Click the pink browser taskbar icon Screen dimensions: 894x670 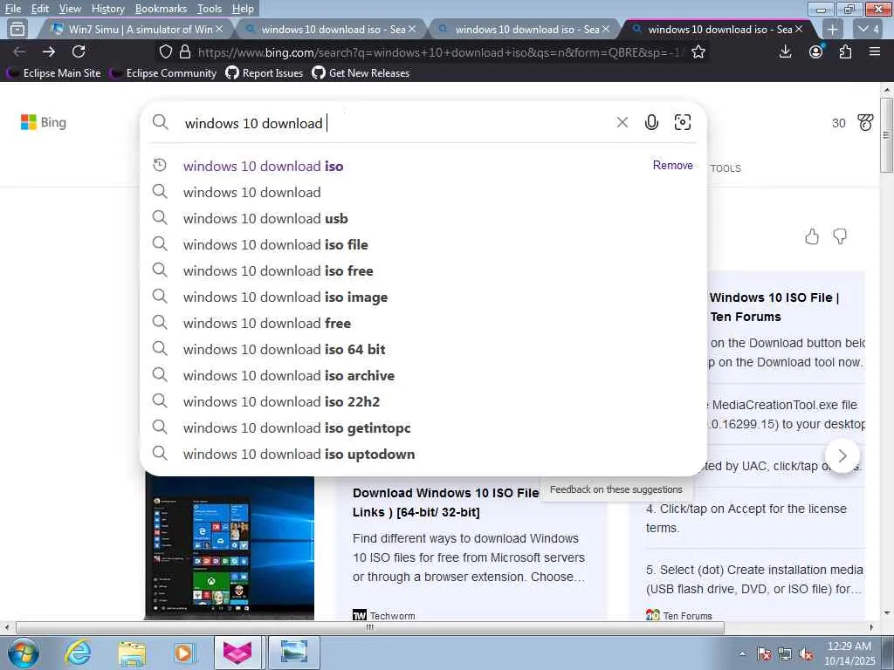237,653
